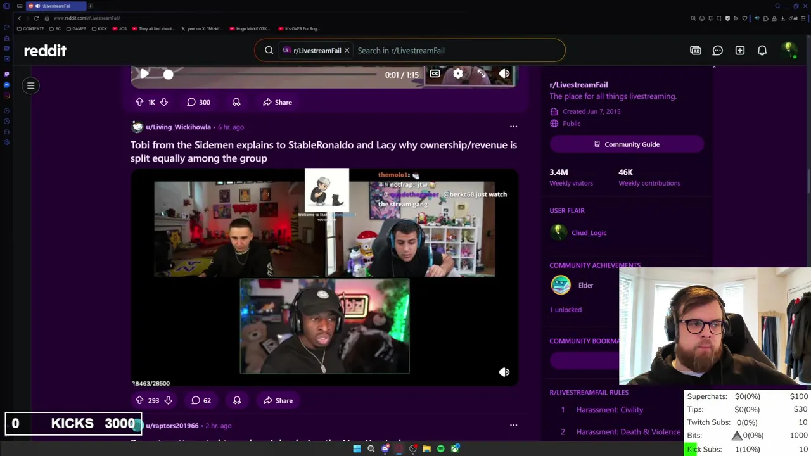Open the notifications bell
Screen dimensions: 811x456
pyautogui.click(x=762, y=51)
